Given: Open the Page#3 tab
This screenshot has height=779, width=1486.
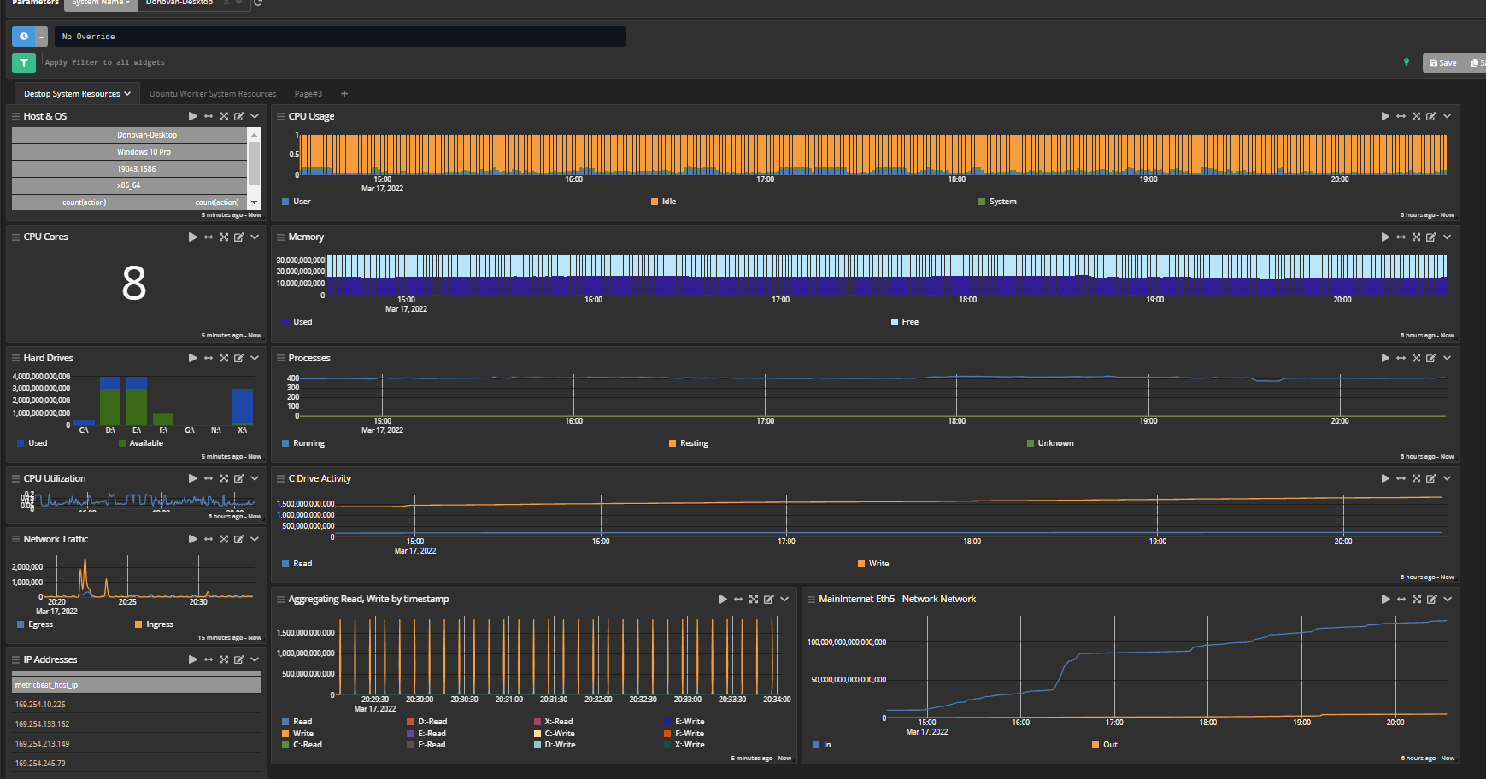Looking at the screenshot, I should (x=308, y=94).
